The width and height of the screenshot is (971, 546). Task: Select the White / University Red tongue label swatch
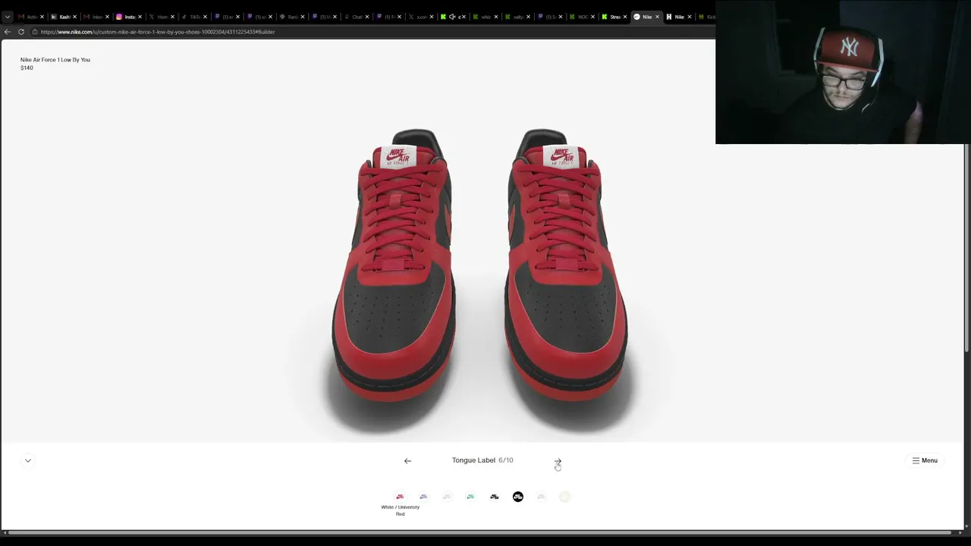[400, 497]
